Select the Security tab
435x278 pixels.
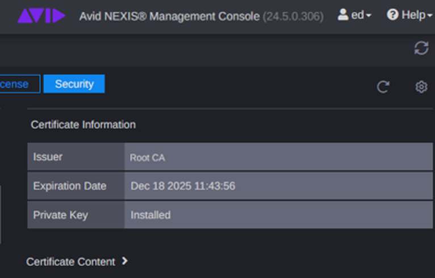pyautogui.click(x=74, y=84)
